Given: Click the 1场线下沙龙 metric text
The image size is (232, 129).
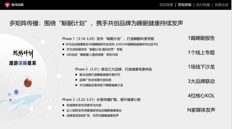Looking at the screenshot, I should point(201,67).
